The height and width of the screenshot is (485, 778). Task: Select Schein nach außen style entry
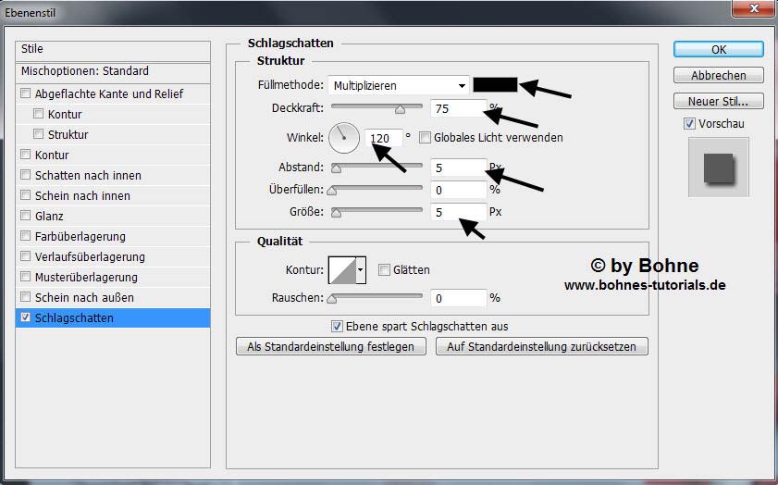[x=84, y=298]
